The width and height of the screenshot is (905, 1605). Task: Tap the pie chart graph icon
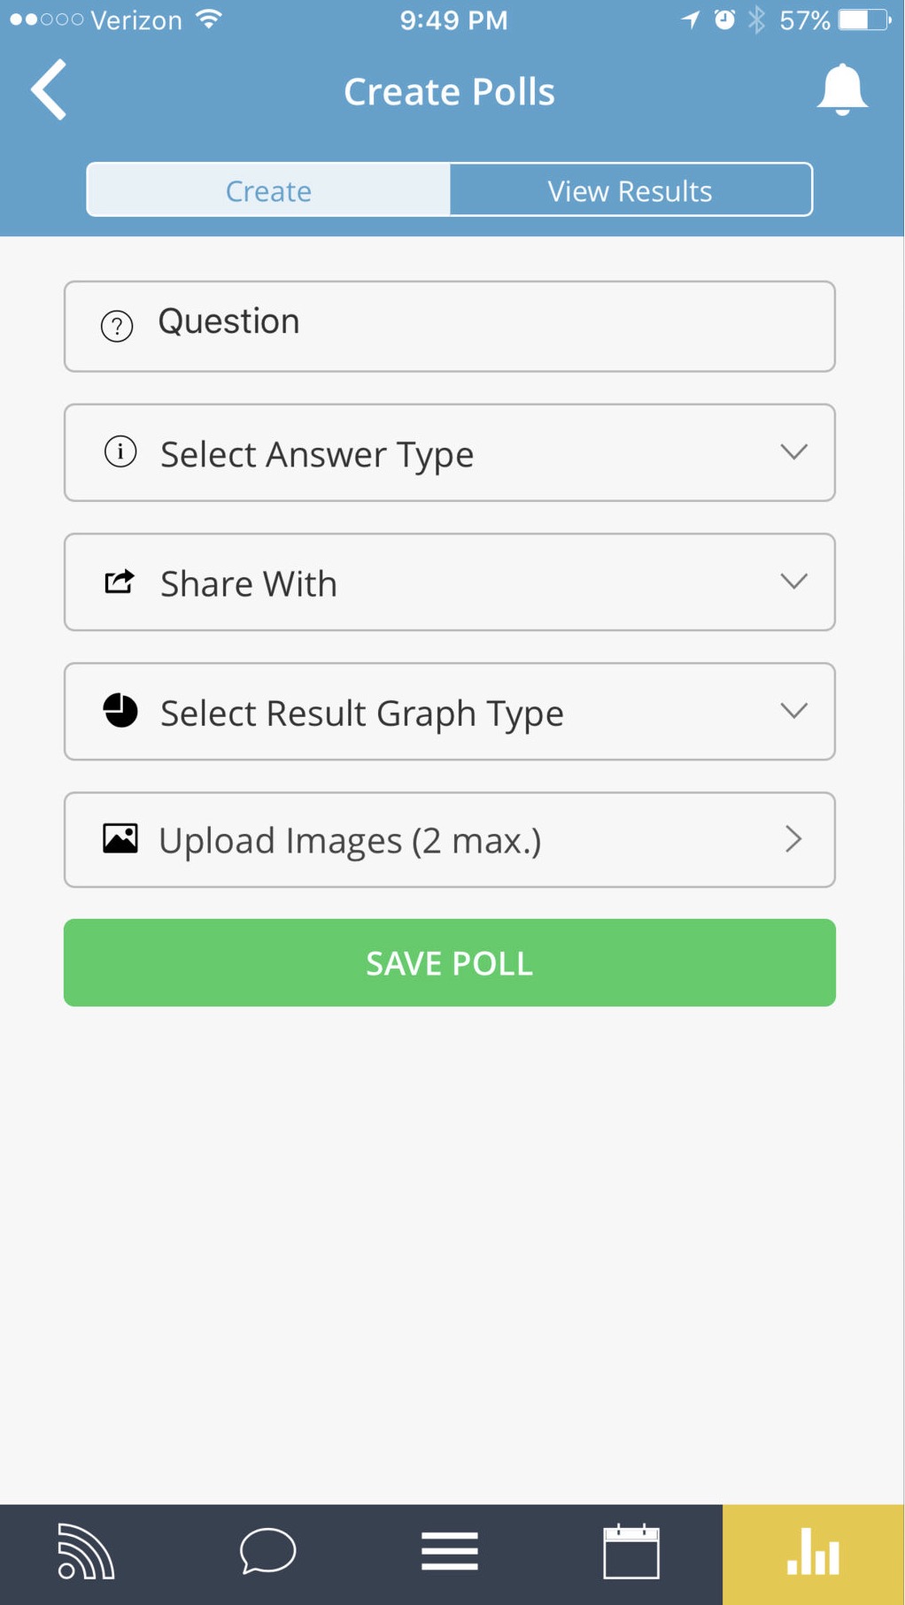coord(120,711)
